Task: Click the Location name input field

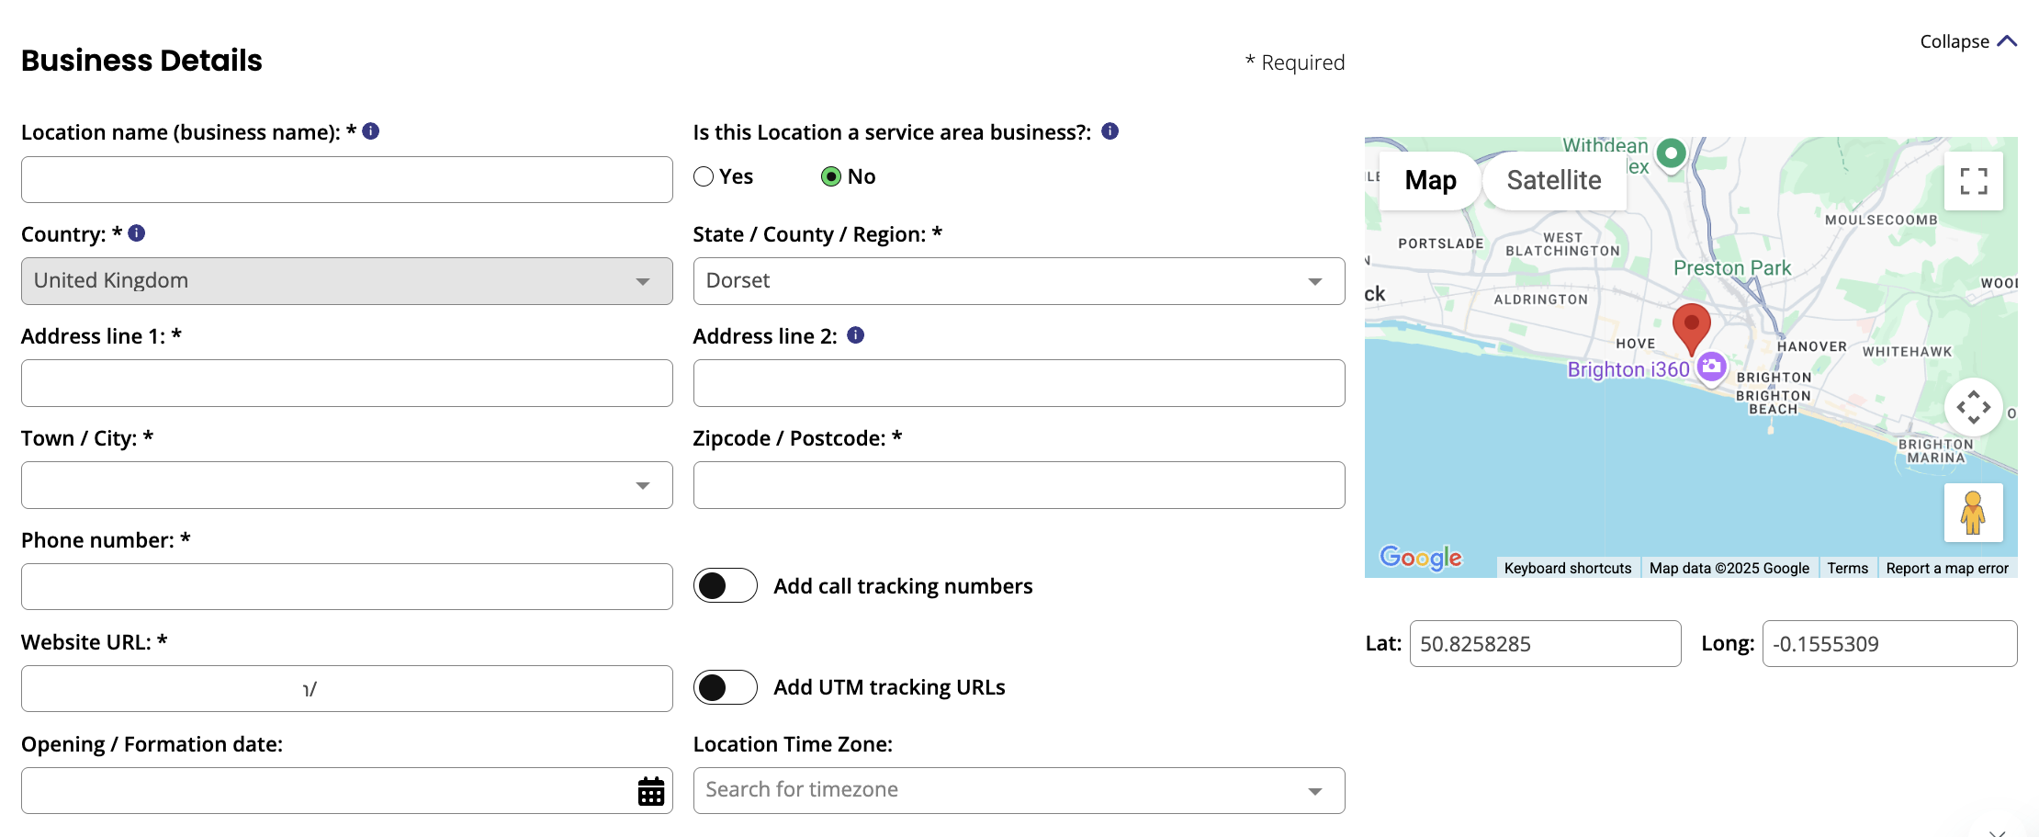Action: [347, 179]
